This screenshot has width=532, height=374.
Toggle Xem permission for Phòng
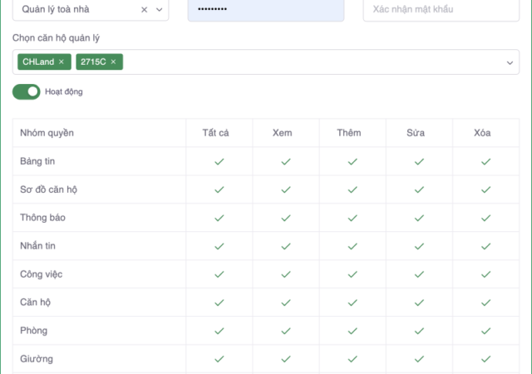(286, 331)
